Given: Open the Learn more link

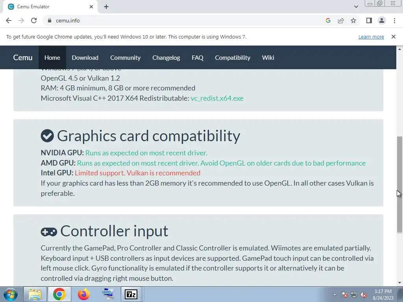Looking at the screenshot, I should point(371,37).
